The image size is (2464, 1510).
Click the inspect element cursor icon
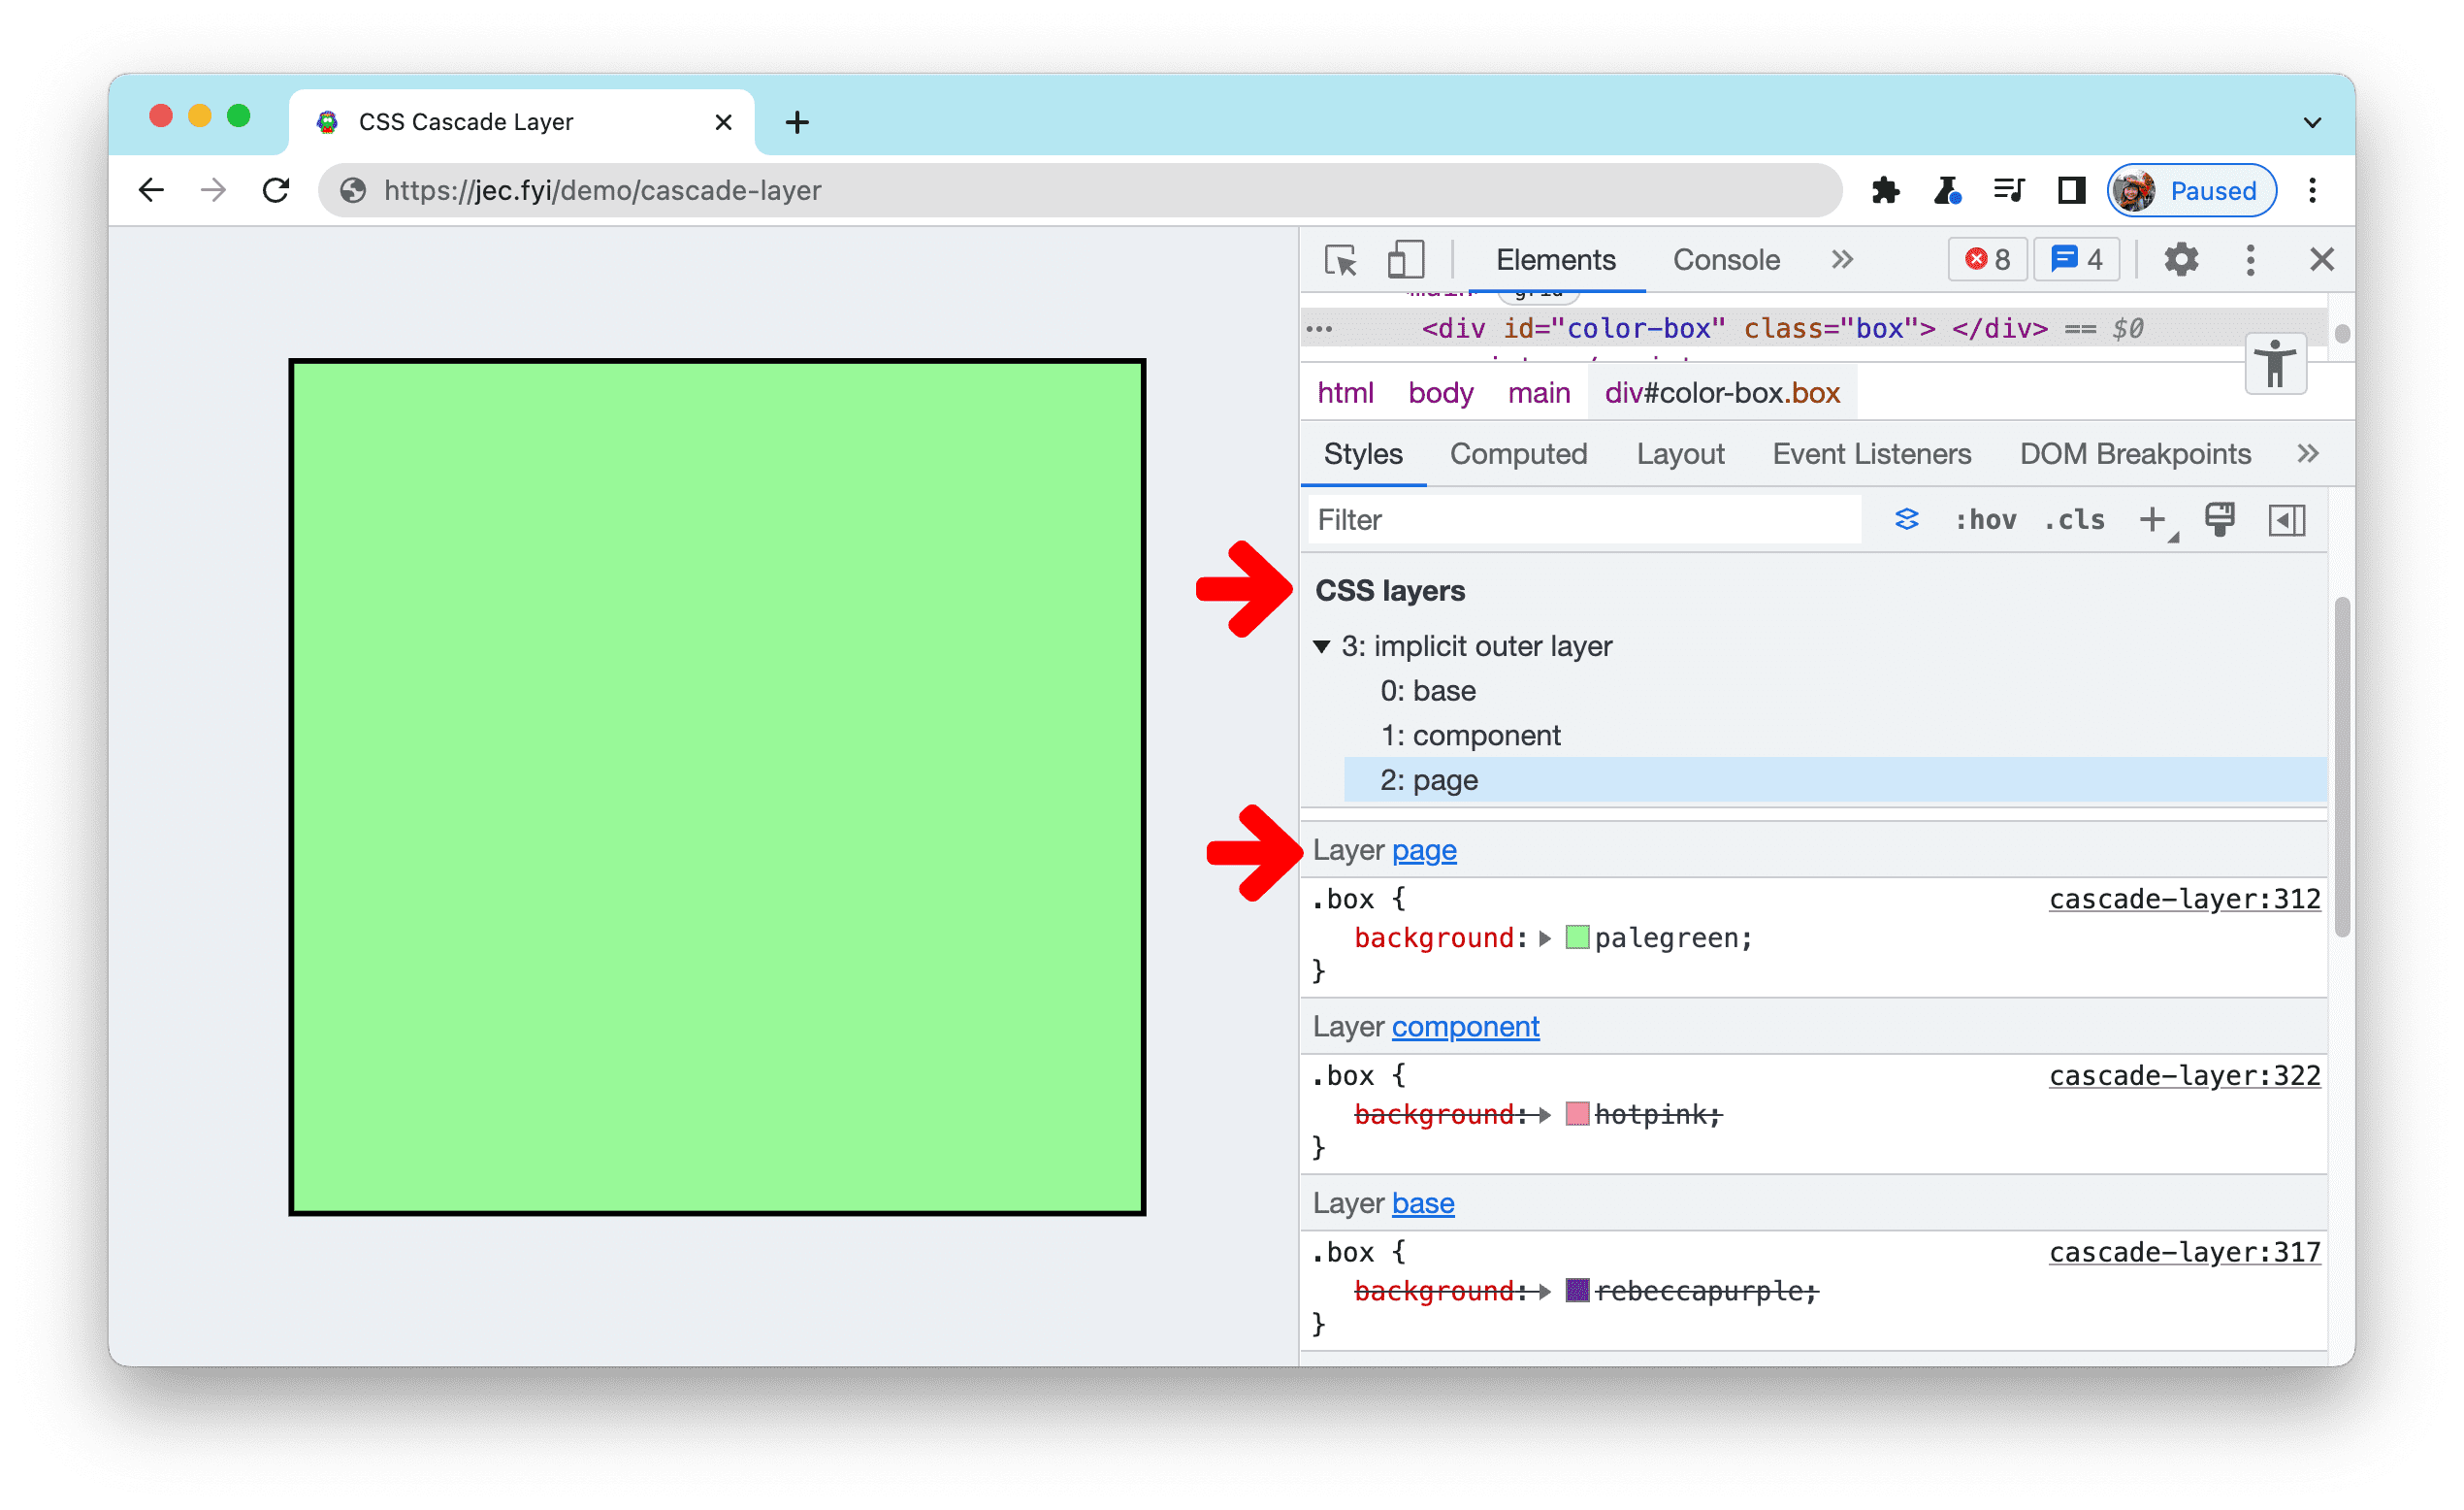coord(1343,260)
